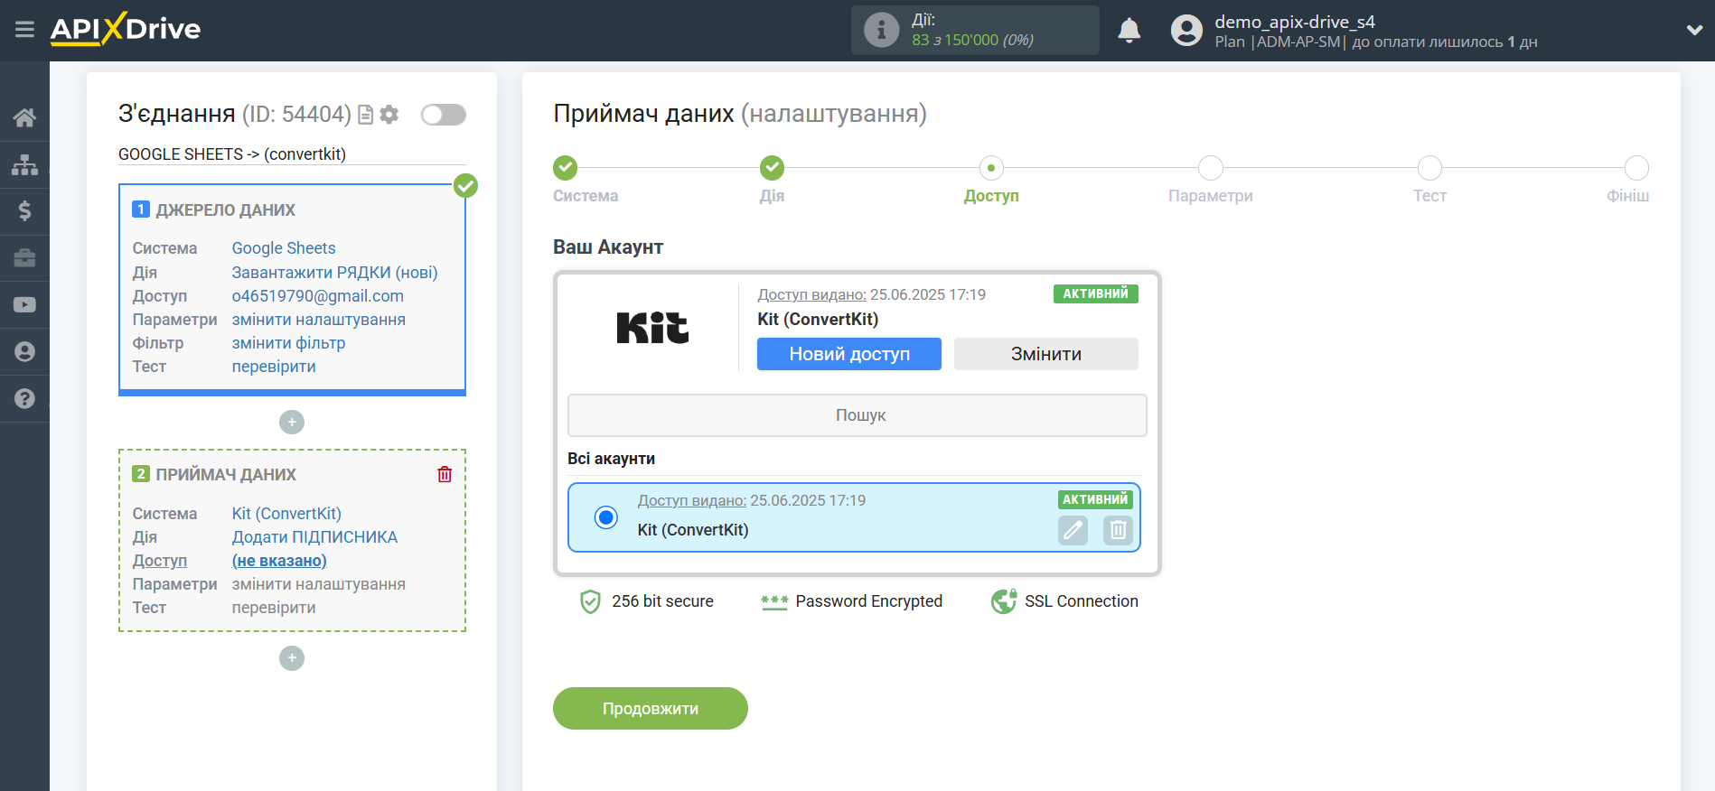Select the Kit (ConvertKit) account radio button
Screen dimensions: 1715x791
pos(606,517)
